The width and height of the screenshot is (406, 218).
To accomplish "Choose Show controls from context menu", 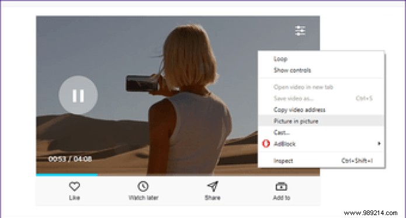I will pos(322,71).
